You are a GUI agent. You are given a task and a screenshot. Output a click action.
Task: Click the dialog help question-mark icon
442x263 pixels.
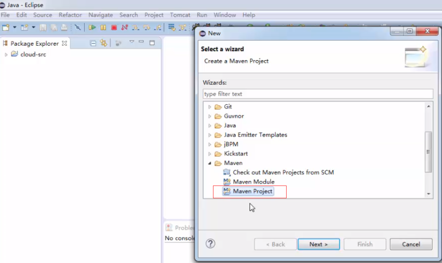[x=210, y=243]
